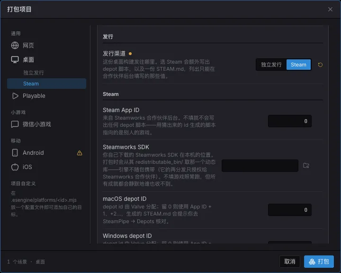Click the 发行 section heading

pyautogui.click(x=108, y=37)
